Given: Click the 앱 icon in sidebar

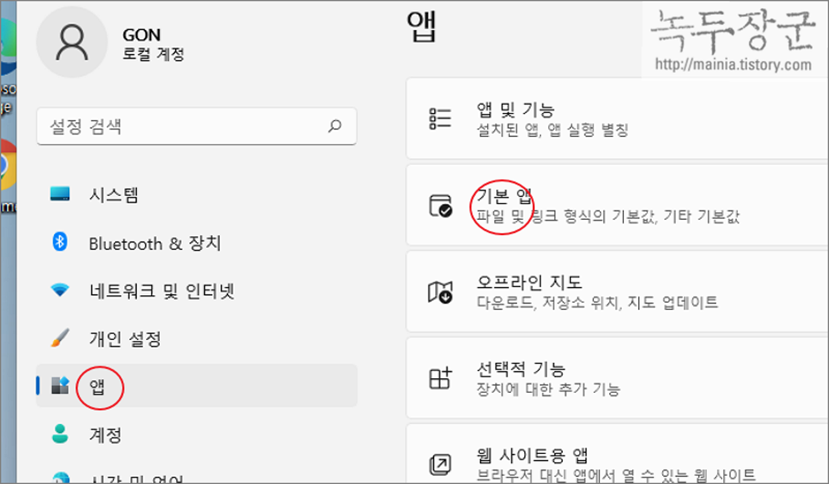Looking at the screenshot, I should coord(60,386).
